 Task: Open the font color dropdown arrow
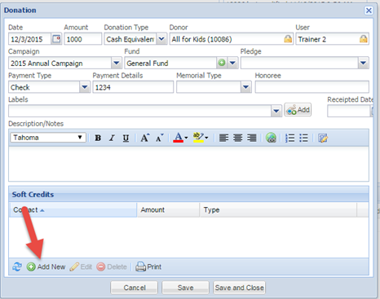pyautogui.click(x=186, y=138)
